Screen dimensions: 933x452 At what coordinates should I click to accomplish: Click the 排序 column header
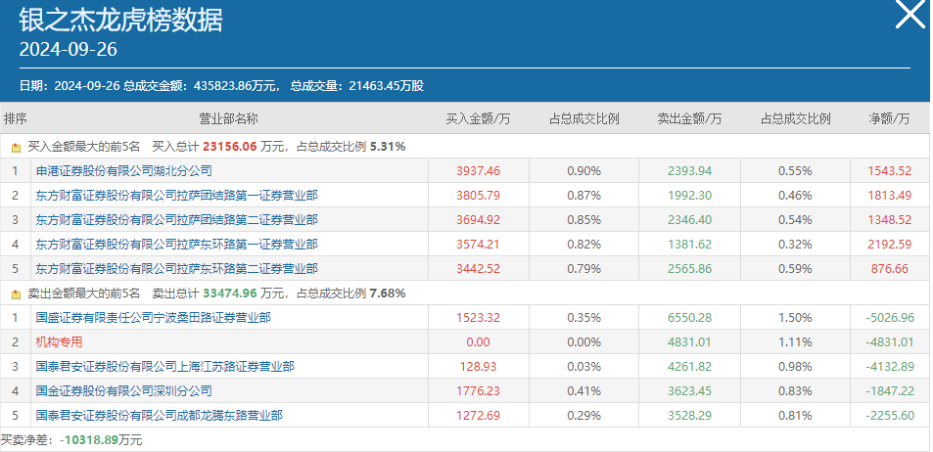(x=16, y=119)
